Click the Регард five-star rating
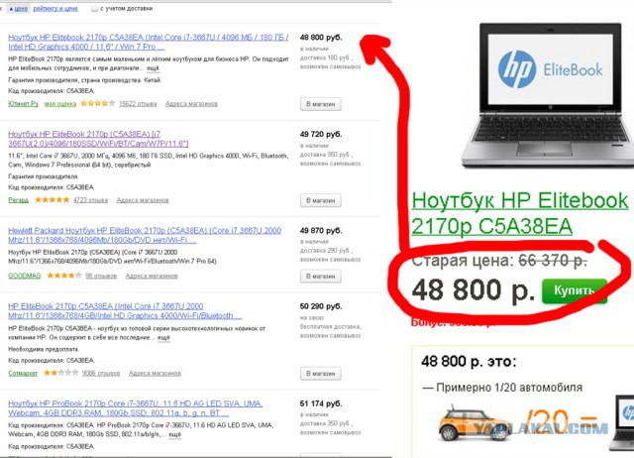 (53, 199)
